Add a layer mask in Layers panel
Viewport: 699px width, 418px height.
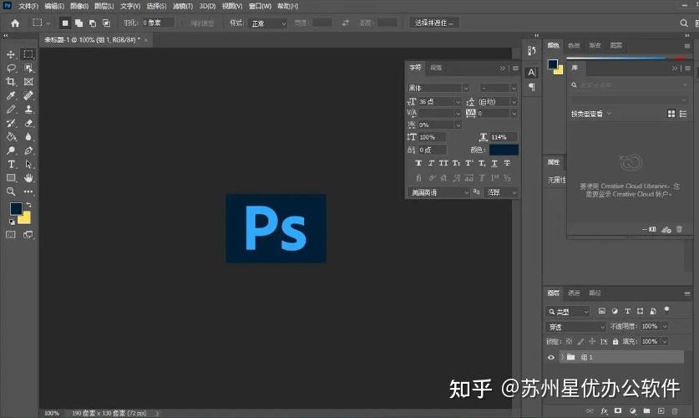[618, 410]
